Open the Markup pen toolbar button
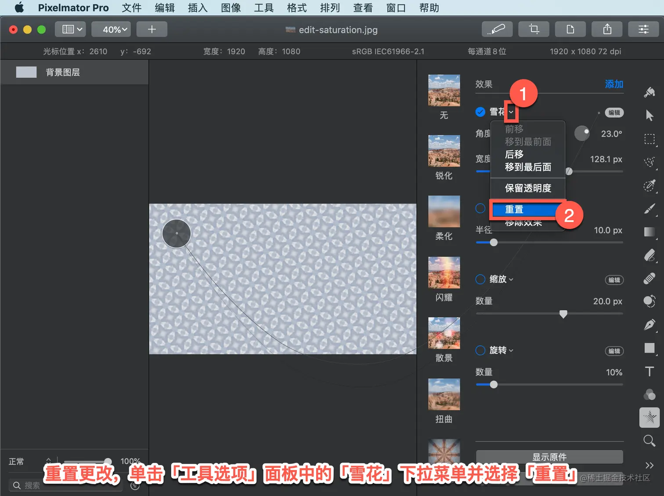 click(x=497, y=29)
